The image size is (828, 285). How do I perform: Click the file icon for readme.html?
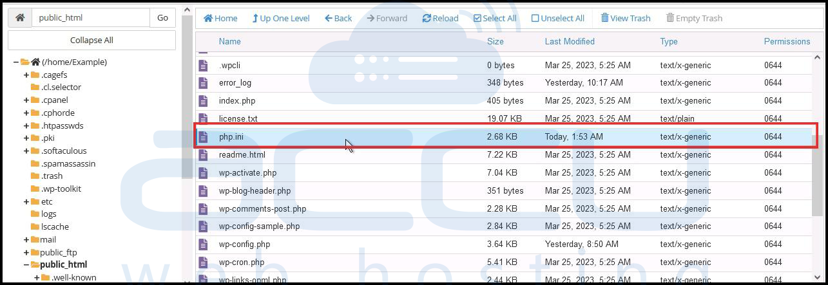[204, 155]
